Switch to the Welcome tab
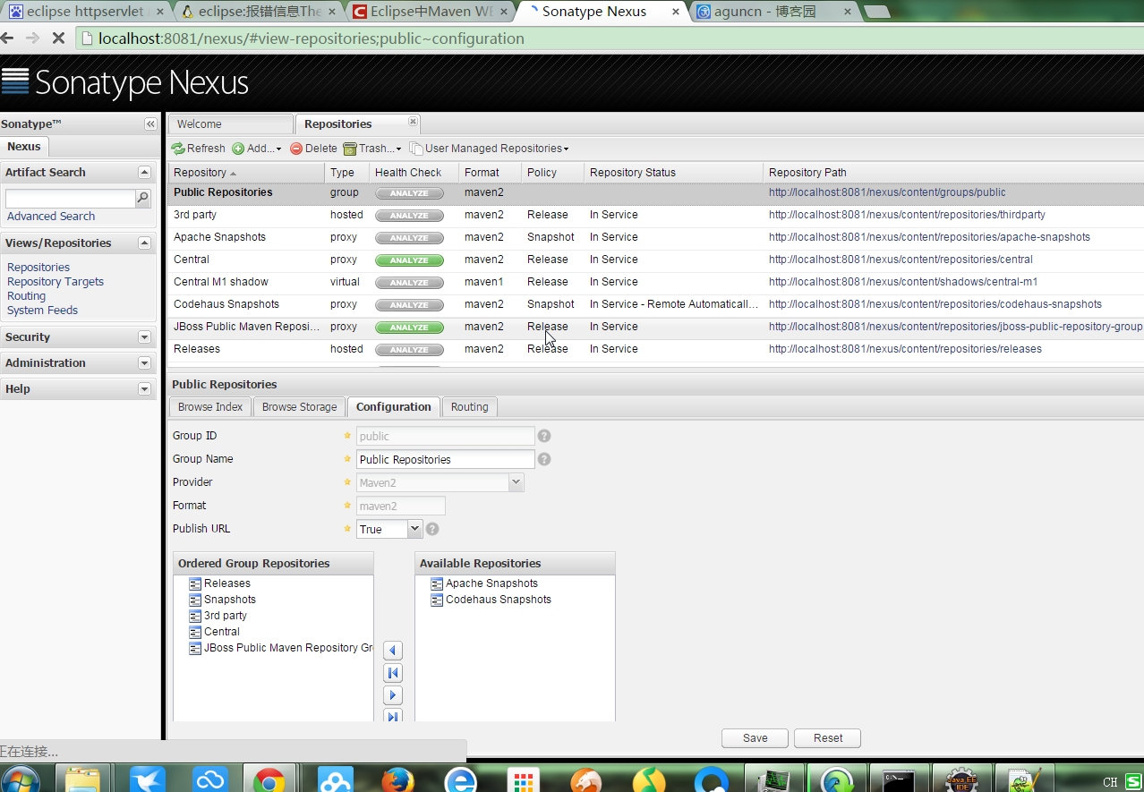This screenshot has height=792, width=1144. pos(231,124)
